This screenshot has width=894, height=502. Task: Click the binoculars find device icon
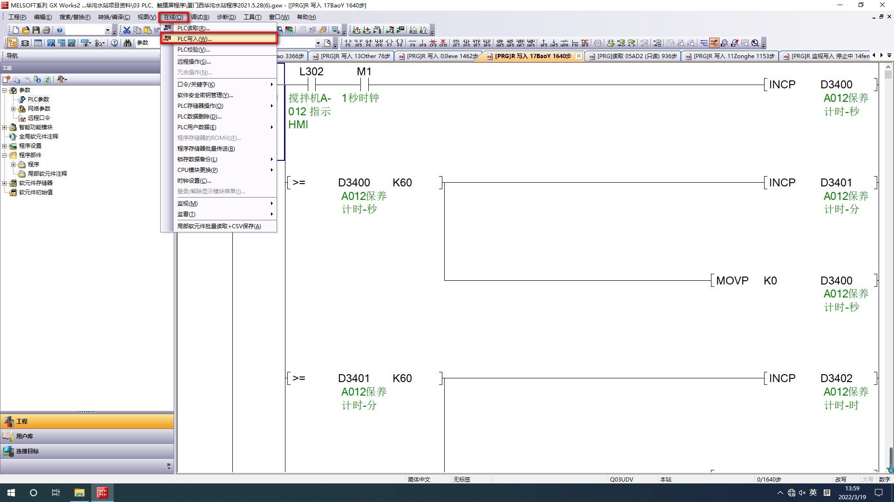127,43
